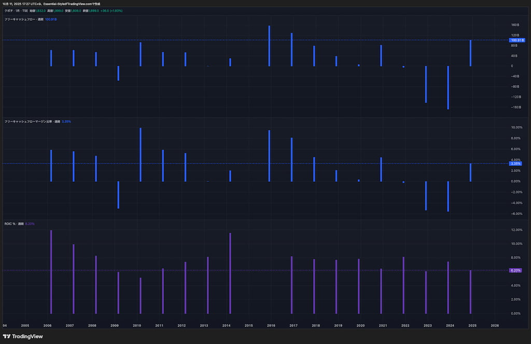Click the クボタ symbol title
531x344 pixels.
(9, 10)
